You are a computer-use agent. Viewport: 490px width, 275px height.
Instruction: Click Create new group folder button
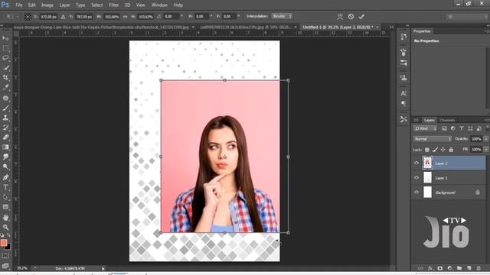459,268
